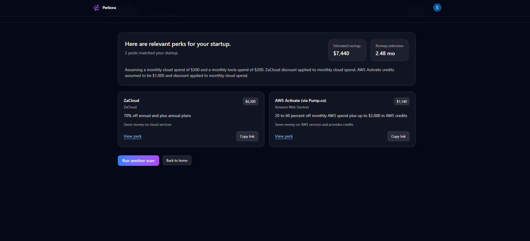Select the '20 to 60 percent off' description
This screenshot has width=530, height=241.
[341, 116]
